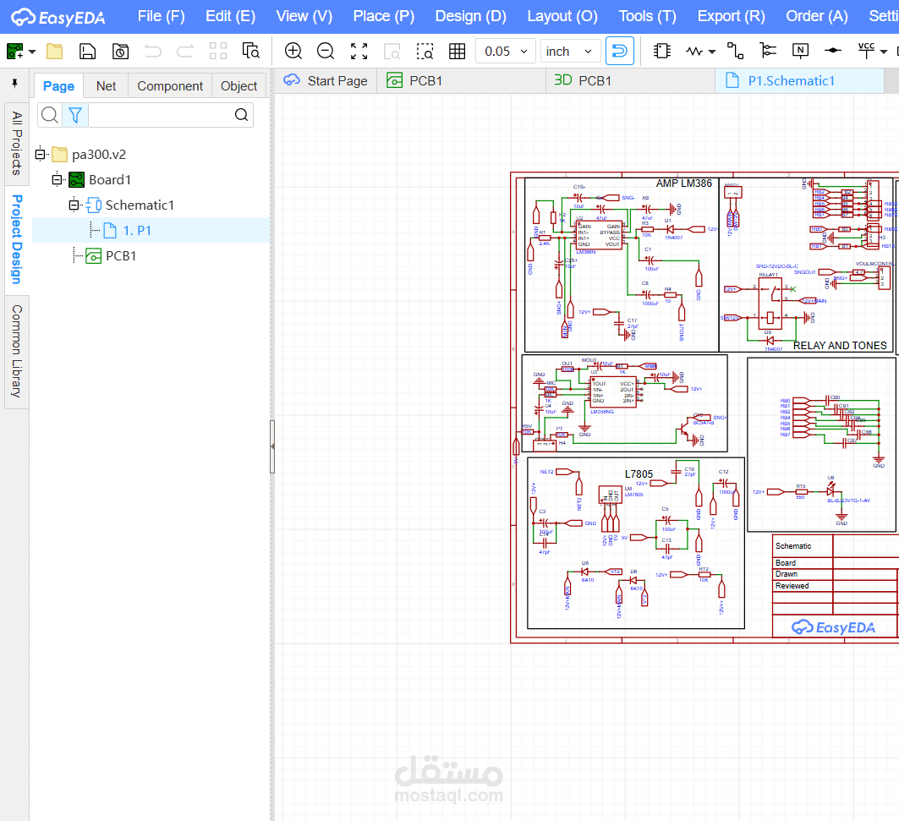The image size is (899, 821).
Task: Click the Find and Replace icon
Action: tap(251, 52)
